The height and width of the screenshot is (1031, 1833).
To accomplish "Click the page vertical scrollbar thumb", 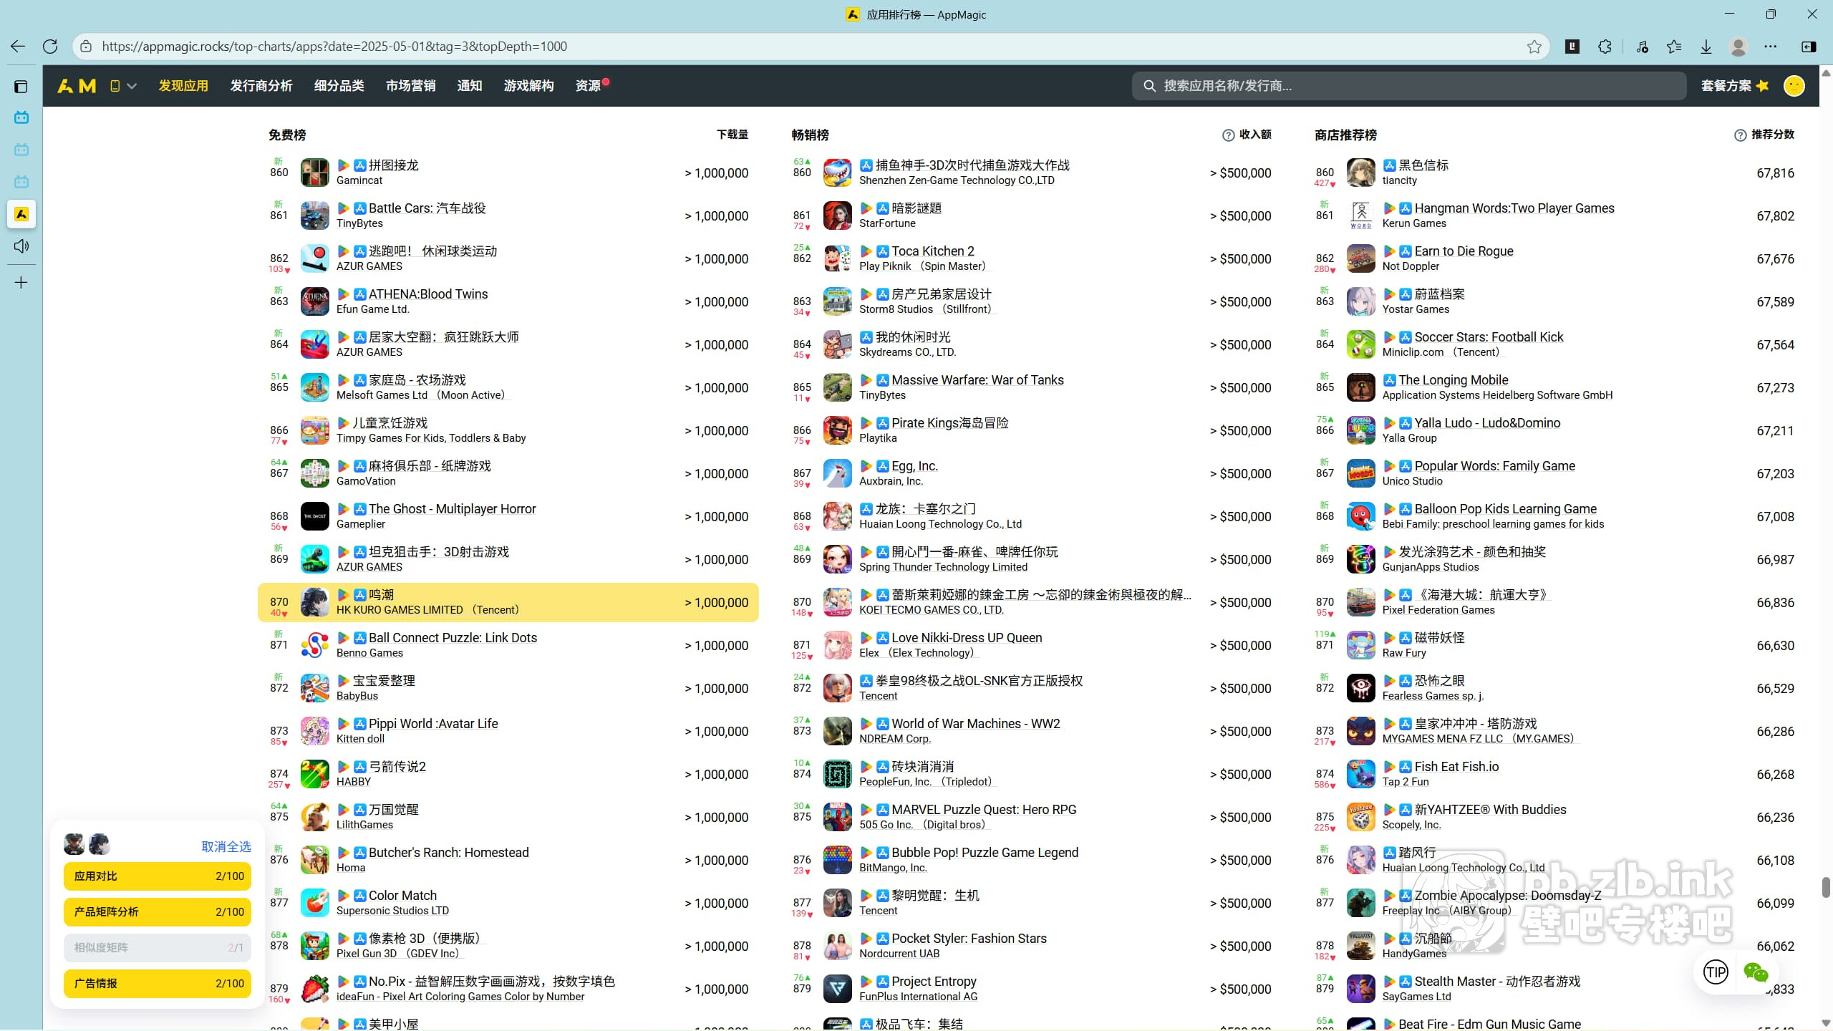I will 1825,886.
